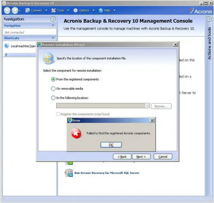Tick Register the components to be found

click(58, 114)
